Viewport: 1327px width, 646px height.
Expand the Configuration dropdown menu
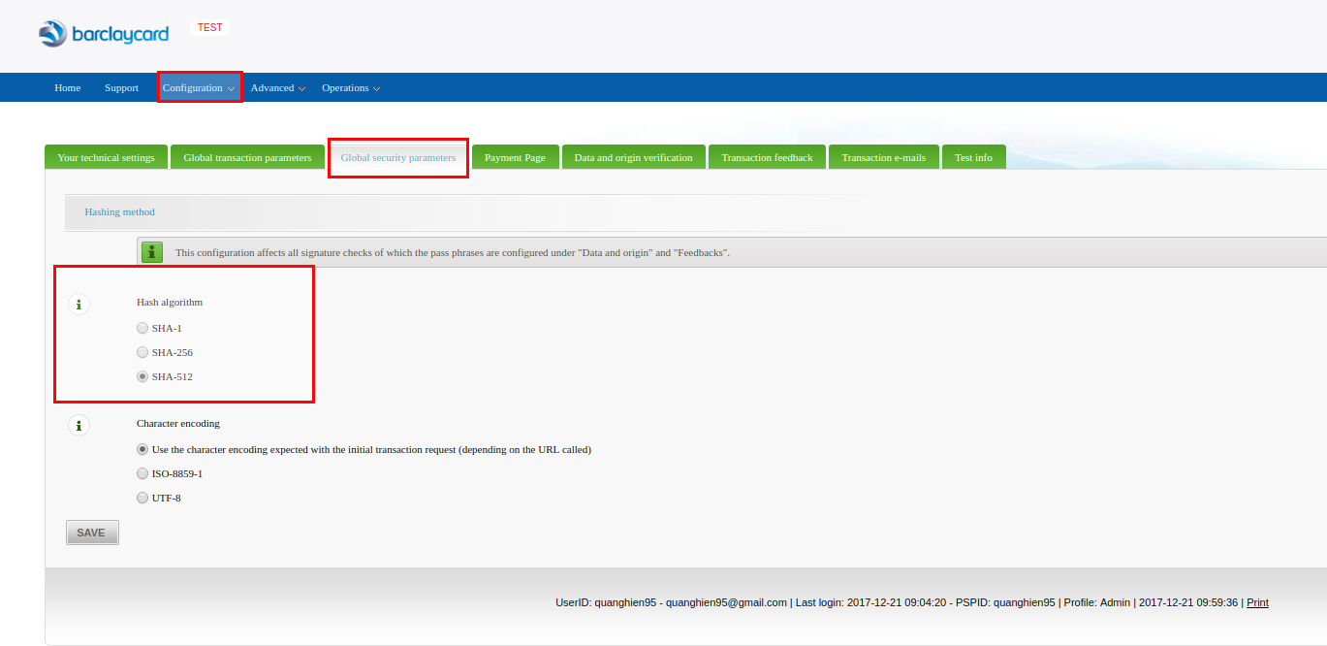[x=199, y=87]
